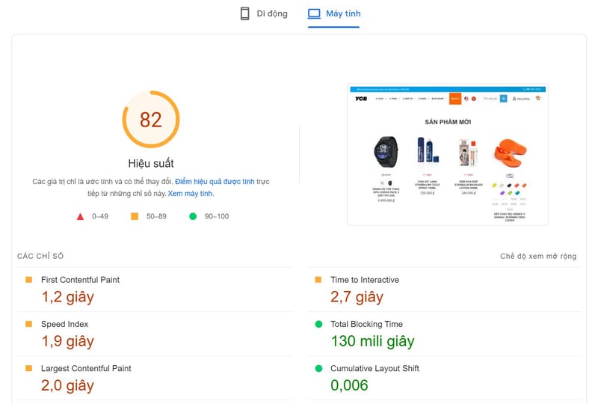Click the green circle 90–100 legend icon
Viewport: 598px width, 404px height.
[x=193, y=216]
